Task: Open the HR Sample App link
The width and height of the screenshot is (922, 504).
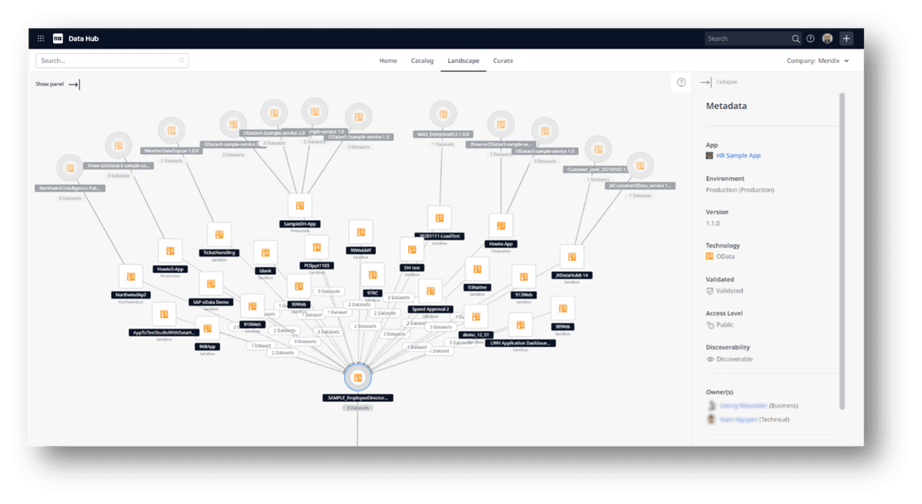Action: pos(738,156)
